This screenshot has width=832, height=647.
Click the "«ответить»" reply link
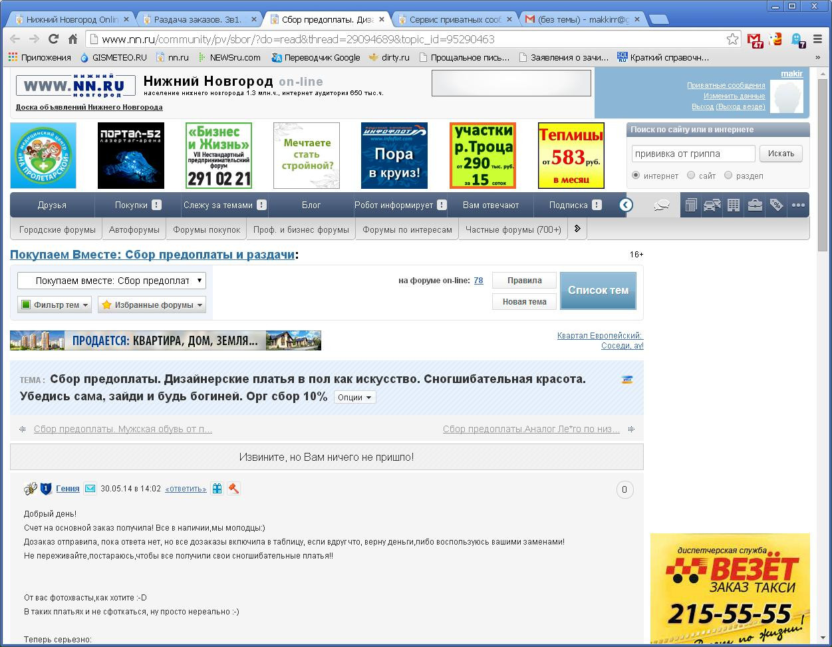186,489
